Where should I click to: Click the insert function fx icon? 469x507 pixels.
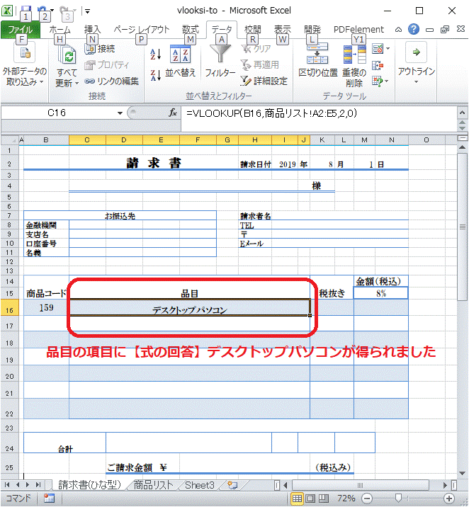point(173,113)
